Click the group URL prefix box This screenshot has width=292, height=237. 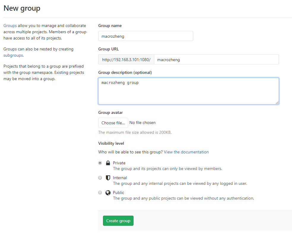[x=126, y=59]
